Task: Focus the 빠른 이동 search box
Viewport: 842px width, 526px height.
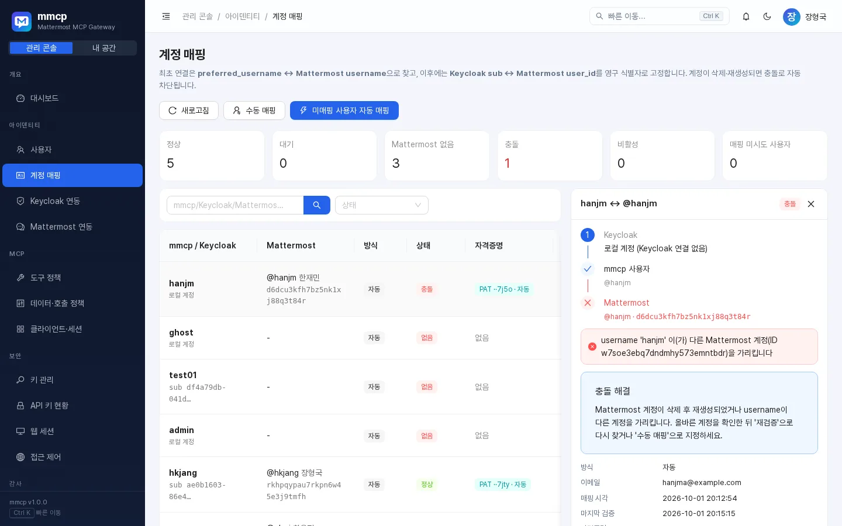Action: click(x=660, y=16)
